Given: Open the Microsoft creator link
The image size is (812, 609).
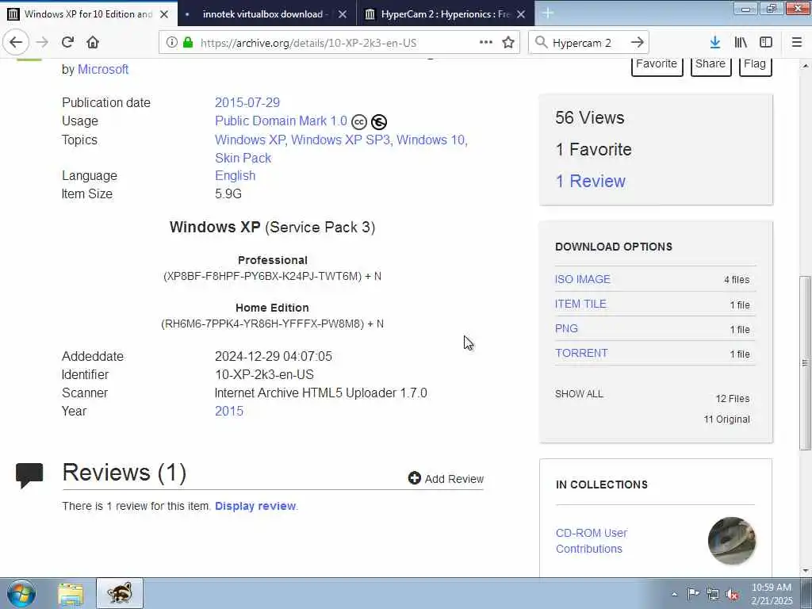Looking at the screenshot, I should tap(103, 69).
